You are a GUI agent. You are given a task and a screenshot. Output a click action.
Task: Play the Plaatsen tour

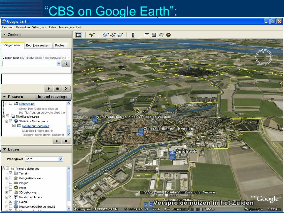point(57,141)
